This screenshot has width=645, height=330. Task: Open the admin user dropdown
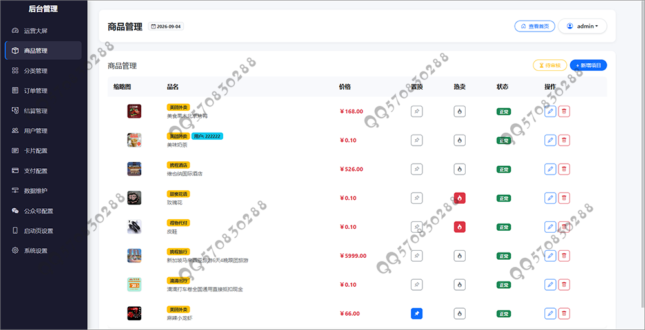pos(582,26)
